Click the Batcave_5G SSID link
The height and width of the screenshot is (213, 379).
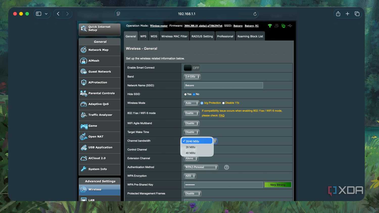pyautogui.click(x=252, y=26)
